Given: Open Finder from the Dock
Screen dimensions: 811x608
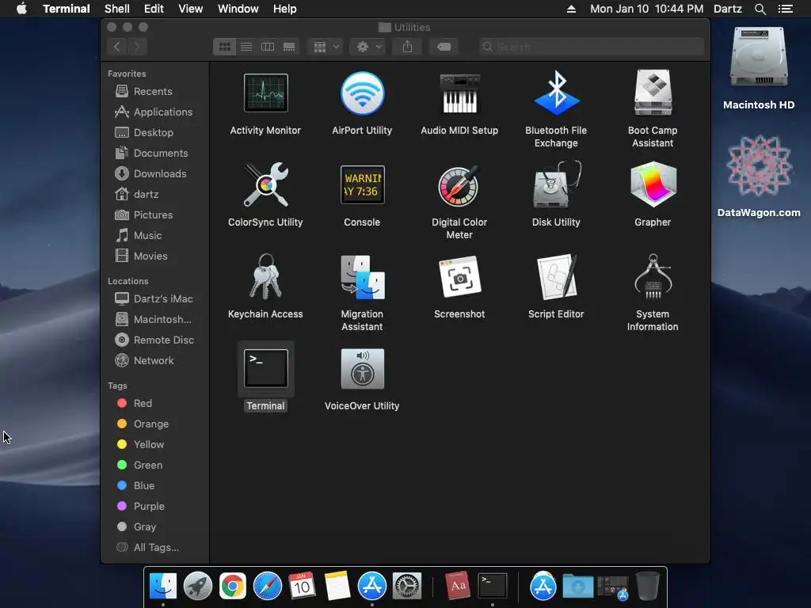Looking at the screenshot, I should pos(163,586).
